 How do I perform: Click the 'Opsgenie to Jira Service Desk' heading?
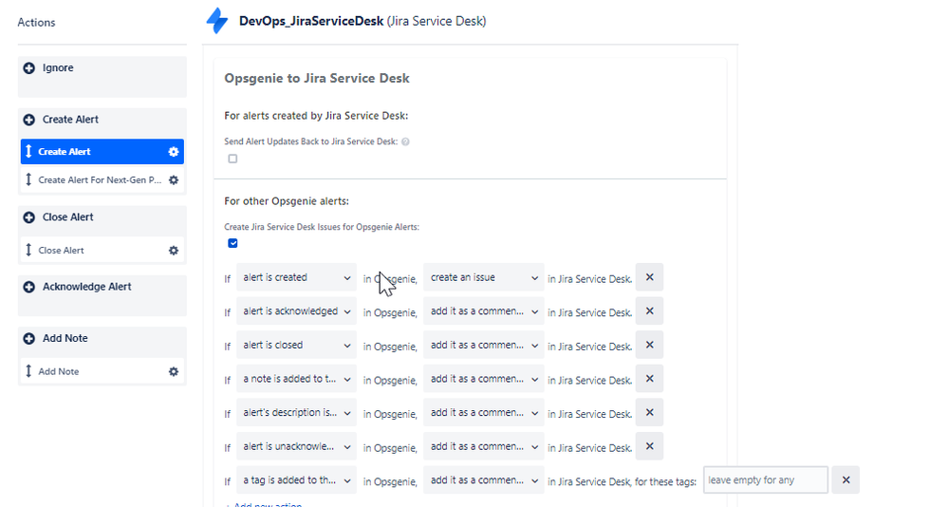pos(317,79)
